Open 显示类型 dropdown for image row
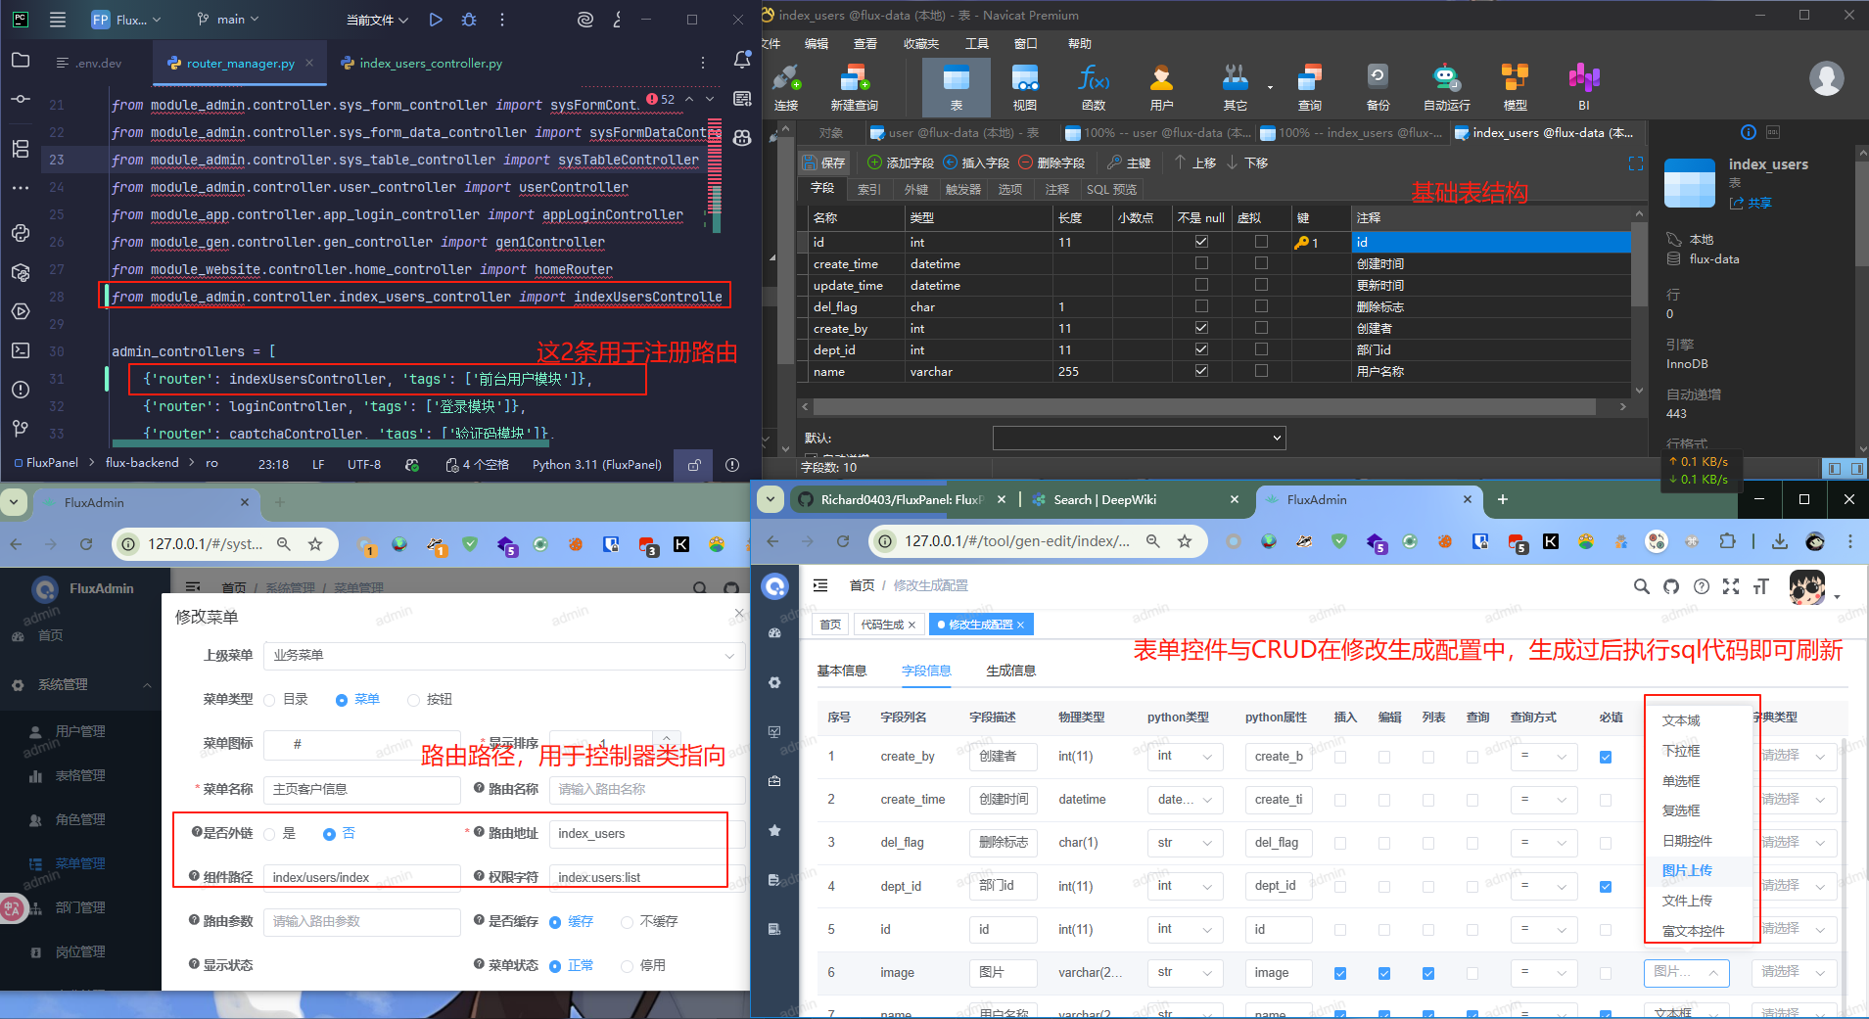This screenshot has height=1019, width=1869. (x=1686, y=972)
